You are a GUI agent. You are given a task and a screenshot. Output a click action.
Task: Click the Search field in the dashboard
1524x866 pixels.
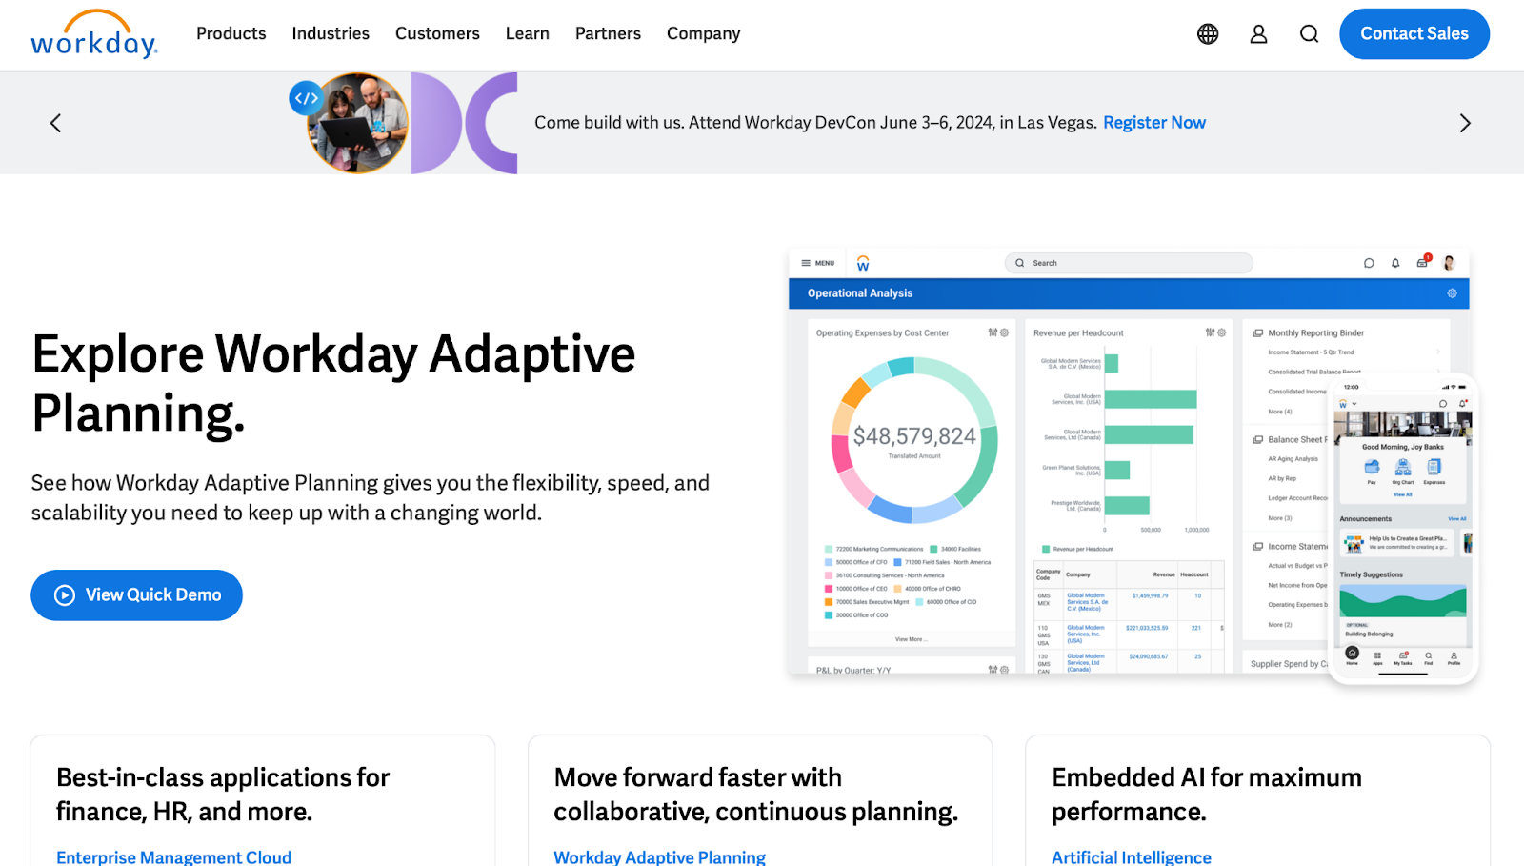pos(1129,263)
